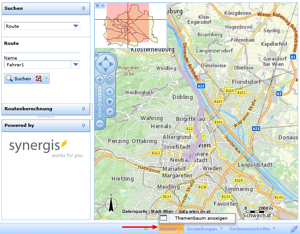The width and height of the screenshot is (300, 234).
Task: Click the link icon in bottom bar
Action: point(294,229)
